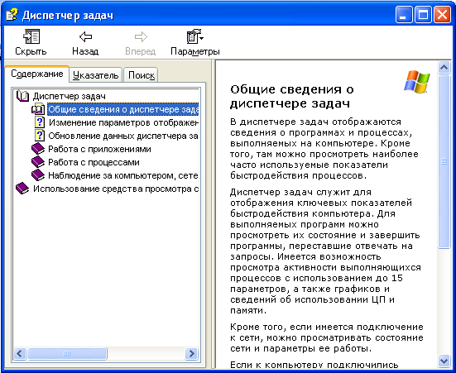Switch to the Указатель tab

tap(96, 75)
